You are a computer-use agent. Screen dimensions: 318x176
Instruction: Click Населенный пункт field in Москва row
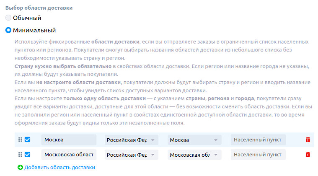tap(258, 140)
